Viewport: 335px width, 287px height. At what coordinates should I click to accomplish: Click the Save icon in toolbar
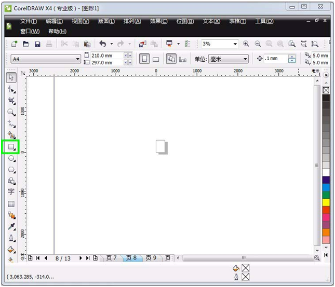[36, 44]
